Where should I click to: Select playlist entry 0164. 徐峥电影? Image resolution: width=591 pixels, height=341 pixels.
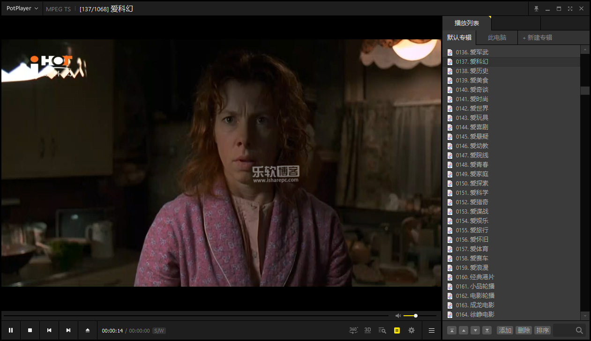click(x=511, y=314)
